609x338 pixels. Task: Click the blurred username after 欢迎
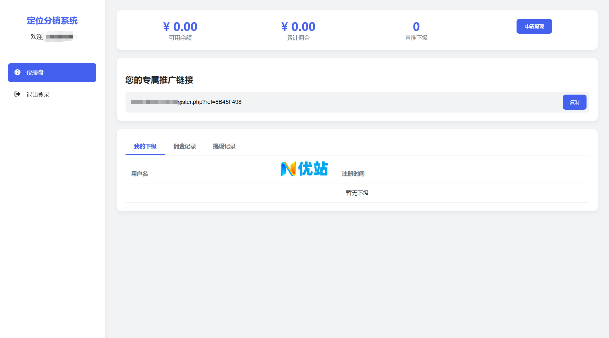(x=60, y=37)
